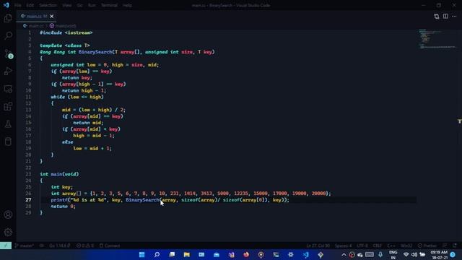Click the Open Changes icon in editor toolbar

click(x=436, y=16)
